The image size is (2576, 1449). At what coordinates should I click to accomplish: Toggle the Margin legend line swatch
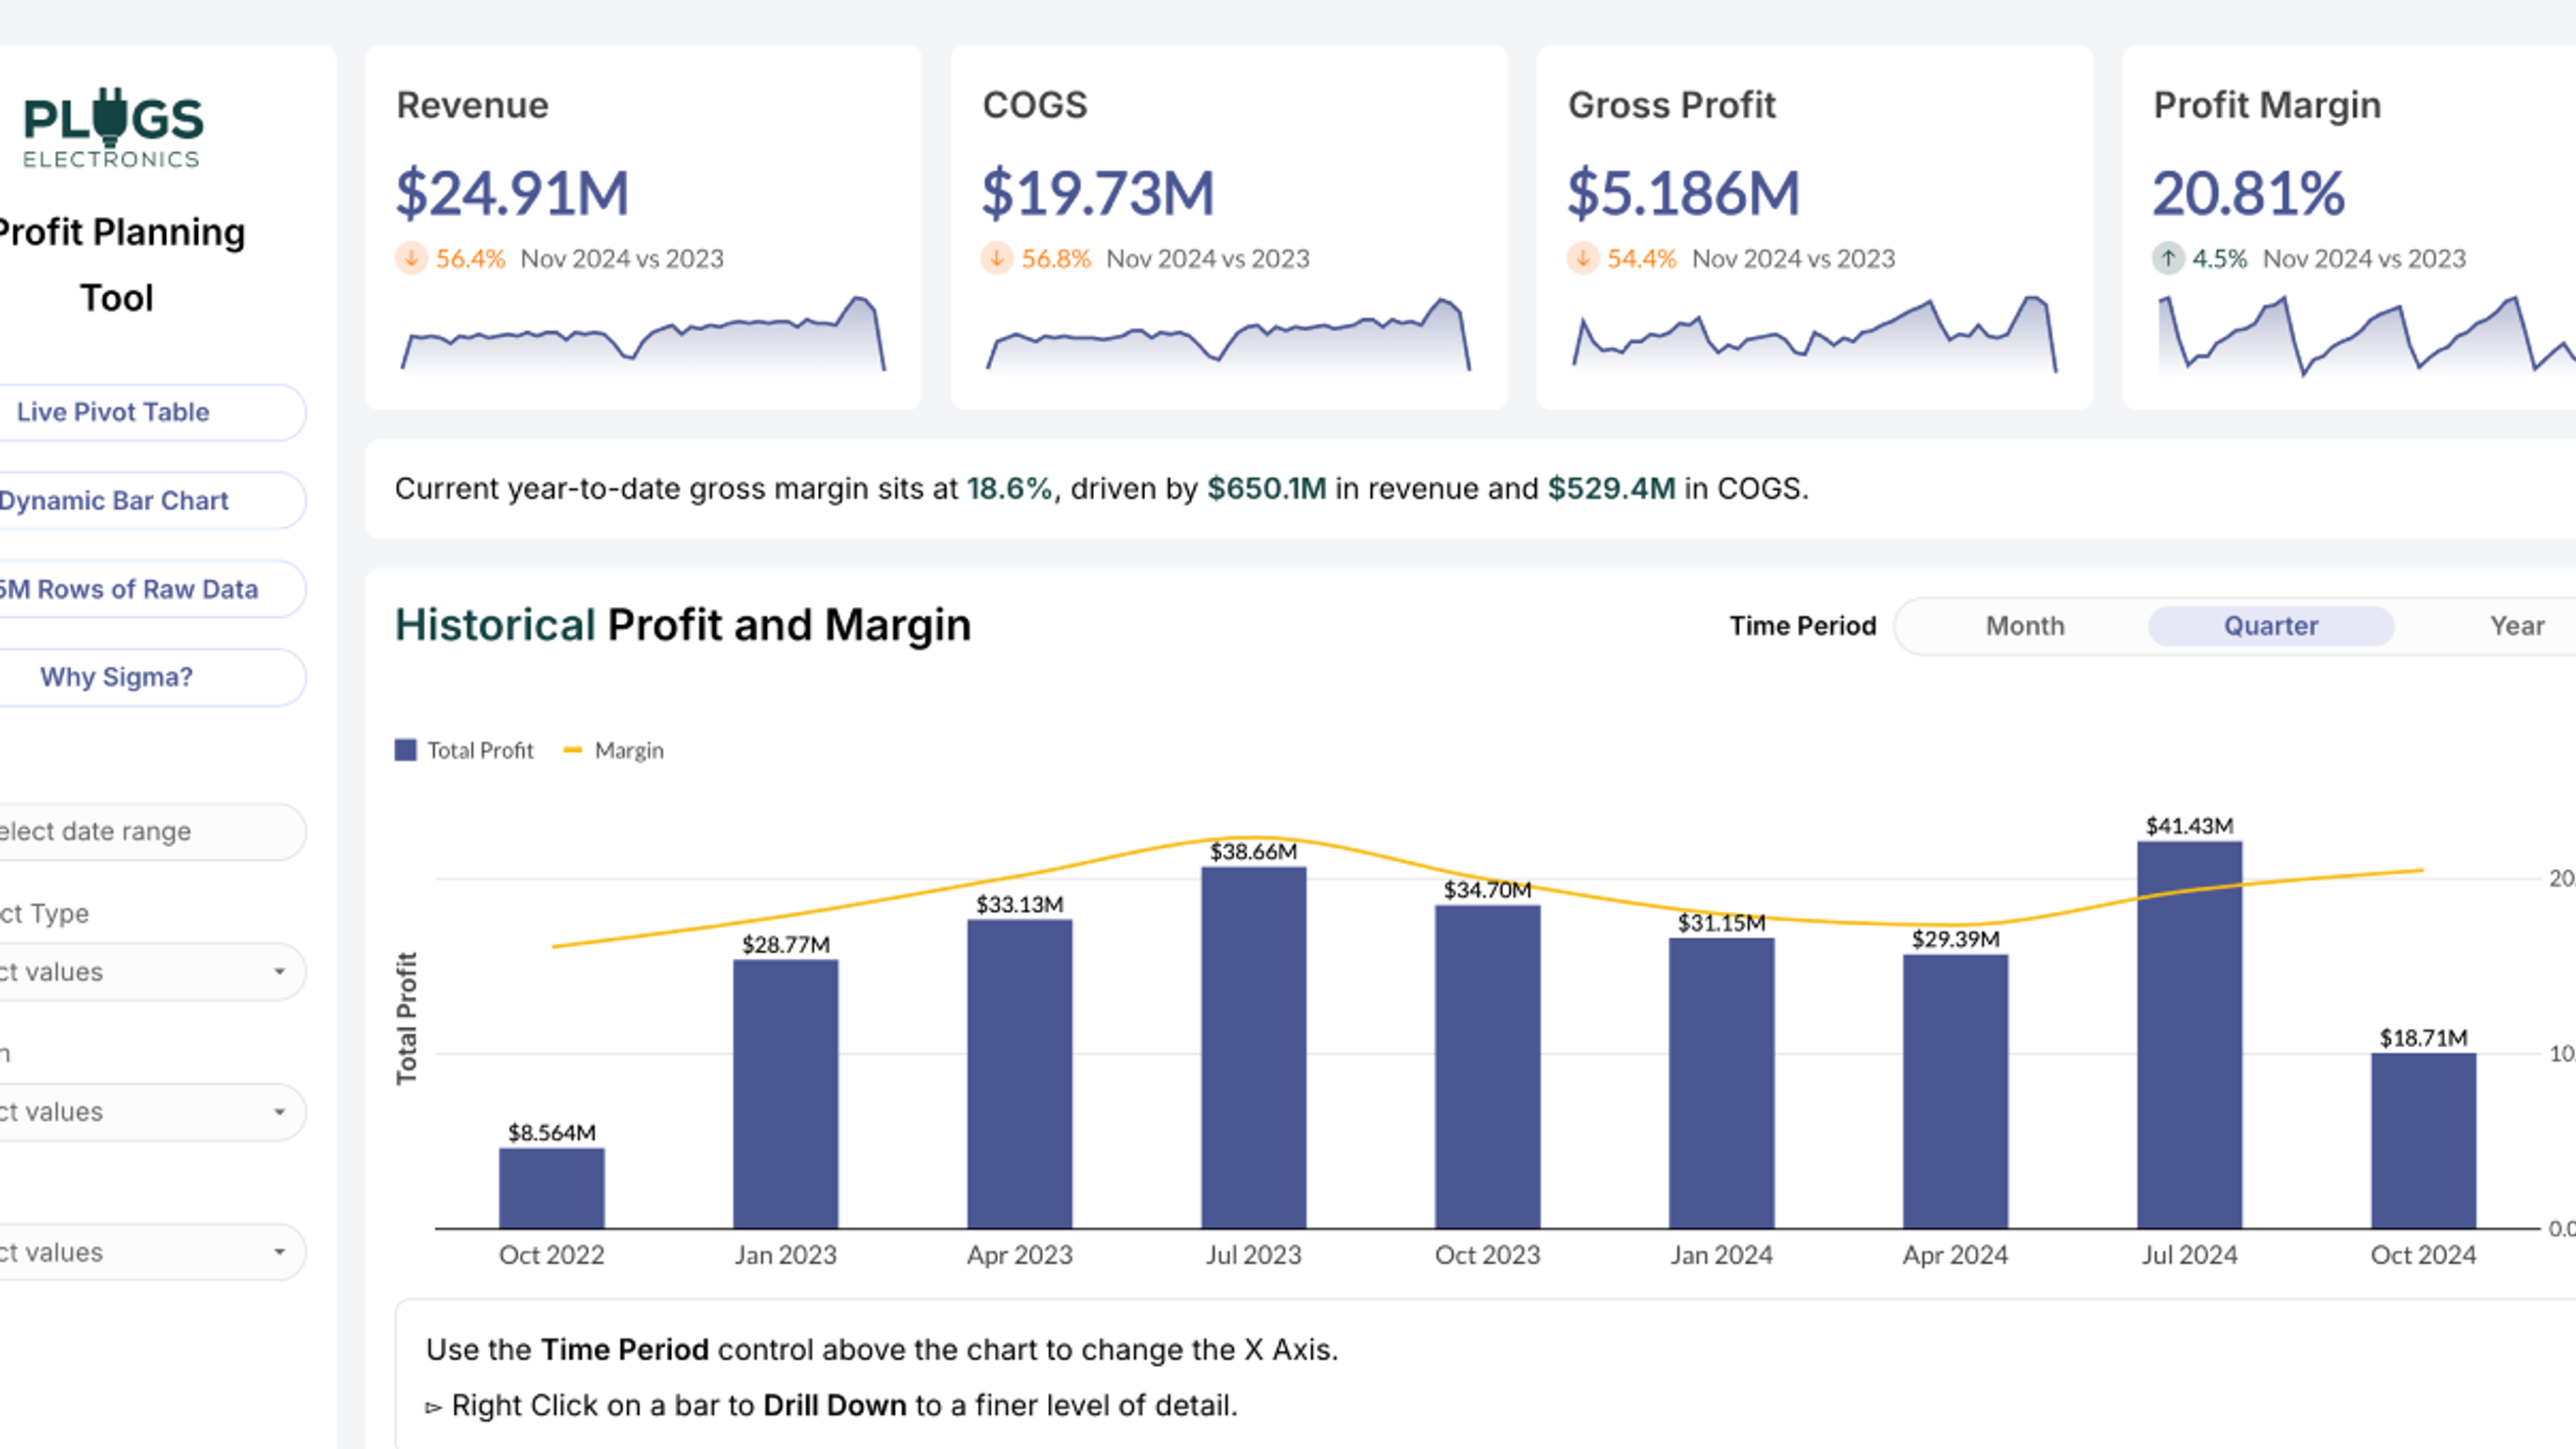(x=573, y=750)
